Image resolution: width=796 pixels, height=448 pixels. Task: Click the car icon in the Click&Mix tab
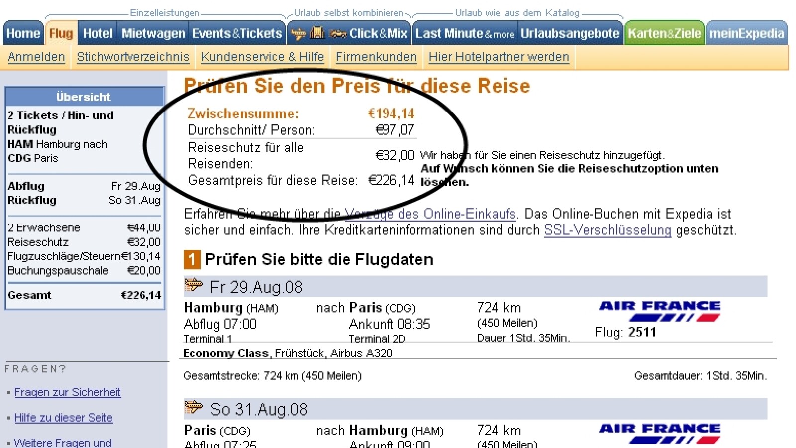point(338,33)
